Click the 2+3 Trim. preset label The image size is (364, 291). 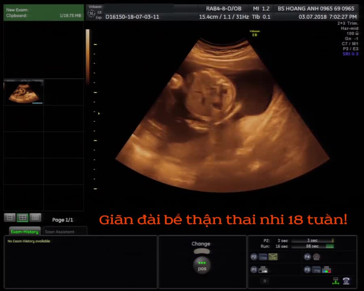[348, 23]
